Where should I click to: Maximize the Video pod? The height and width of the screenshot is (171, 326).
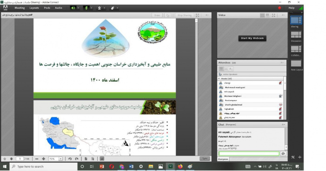pyautogui.click(x=273, y=15)
